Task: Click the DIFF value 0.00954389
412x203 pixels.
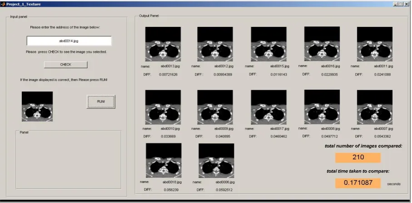Action: click(223, 75)
